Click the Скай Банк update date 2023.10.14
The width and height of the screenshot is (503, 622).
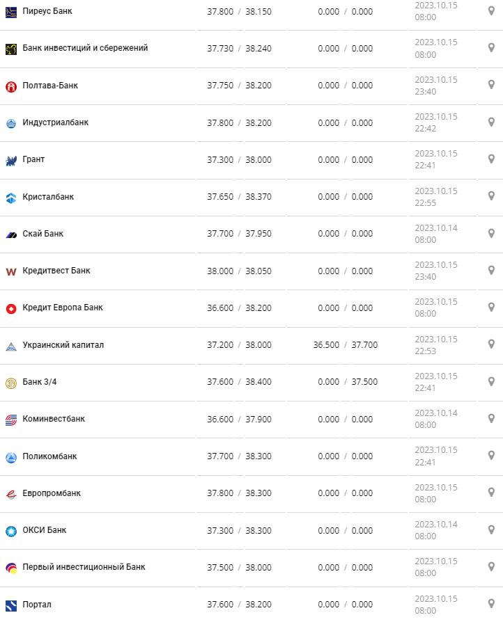tap(436, 228)
